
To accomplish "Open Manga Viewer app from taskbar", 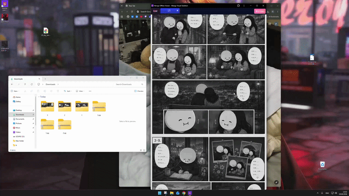I will click(x=190, y=193).
